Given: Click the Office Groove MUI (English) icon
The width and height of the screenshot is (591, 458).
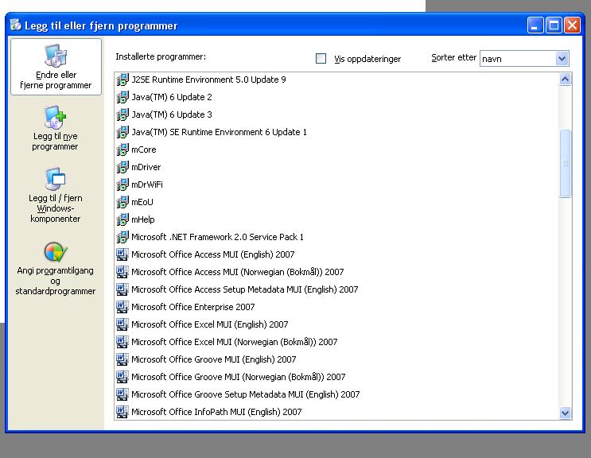Looking at the screenshot, I should pyautogui.click(x=122, y=359).
